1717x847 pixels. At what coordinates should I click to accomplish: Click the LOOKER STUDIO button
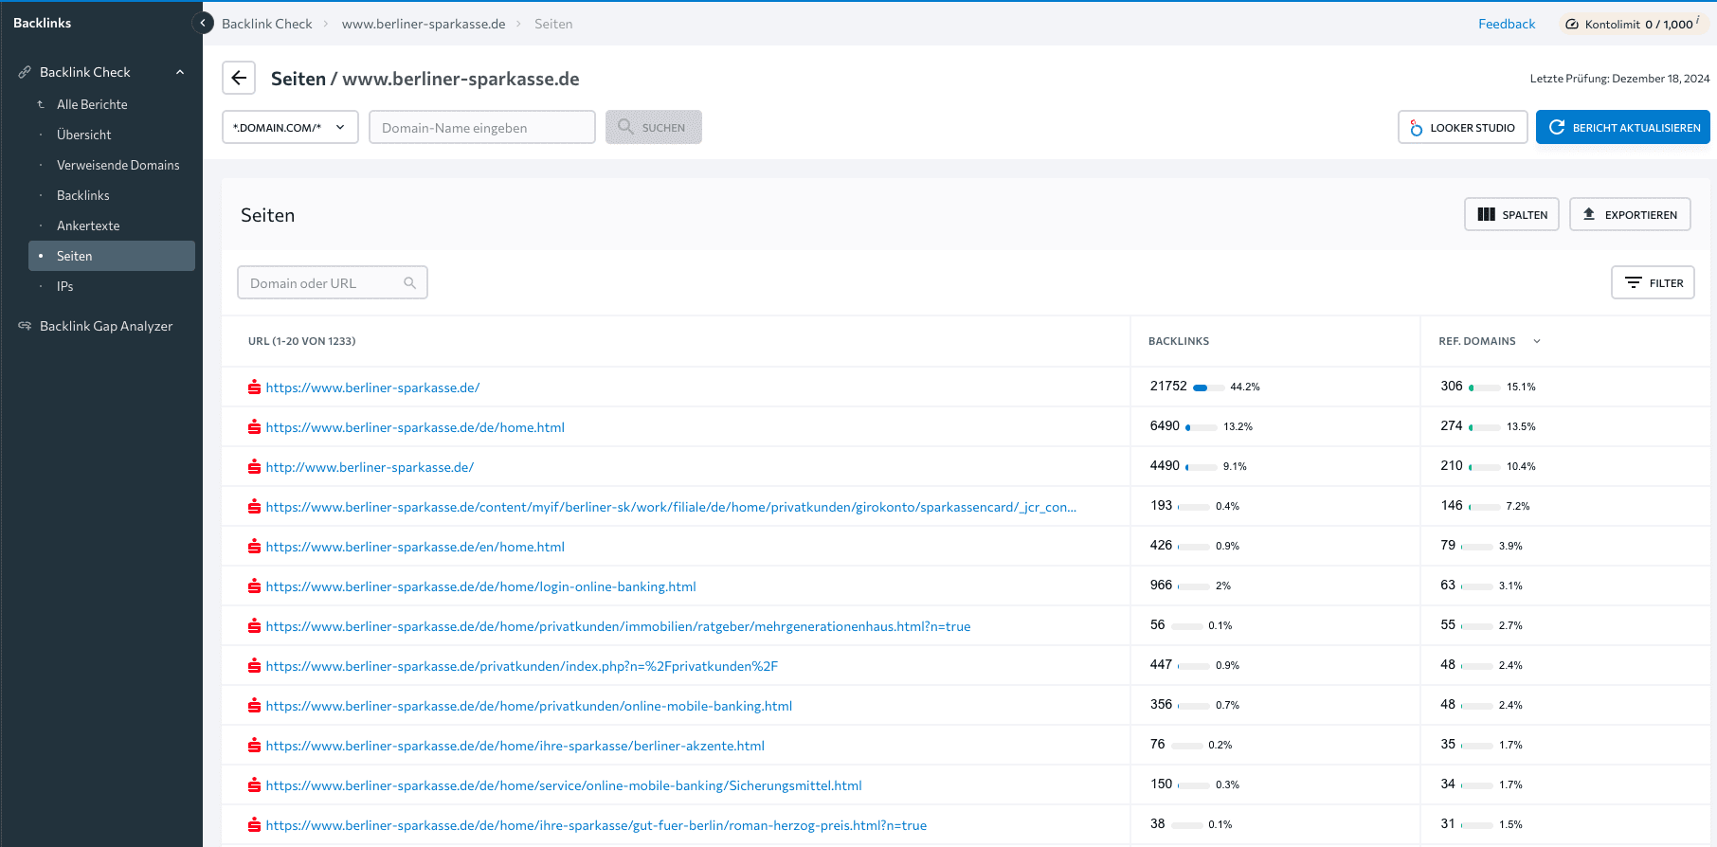coord(1462,127)
